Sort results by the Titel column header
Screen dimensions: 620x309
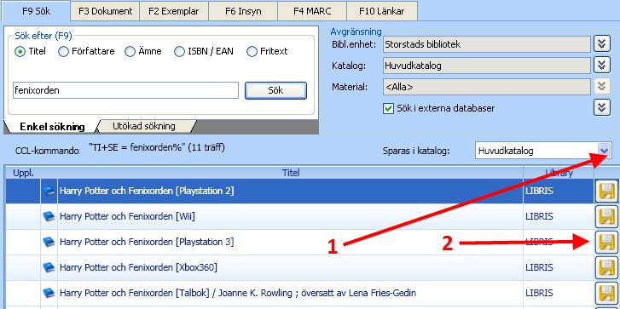[x=291, y=173]
